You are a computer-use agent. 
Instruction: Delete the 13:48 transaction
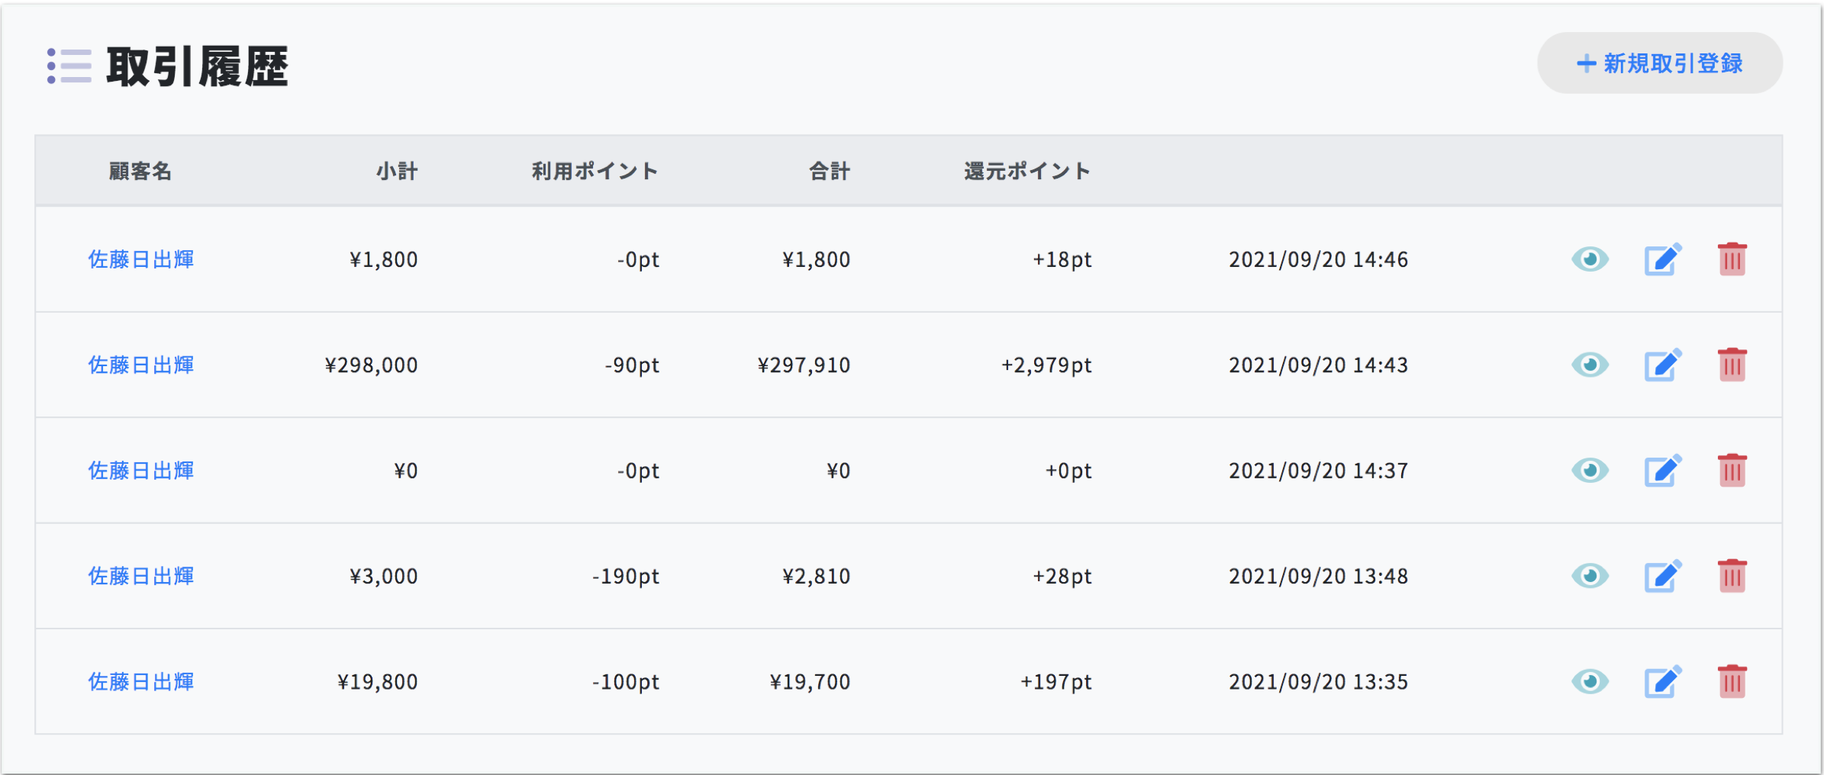pos(1732,576)
